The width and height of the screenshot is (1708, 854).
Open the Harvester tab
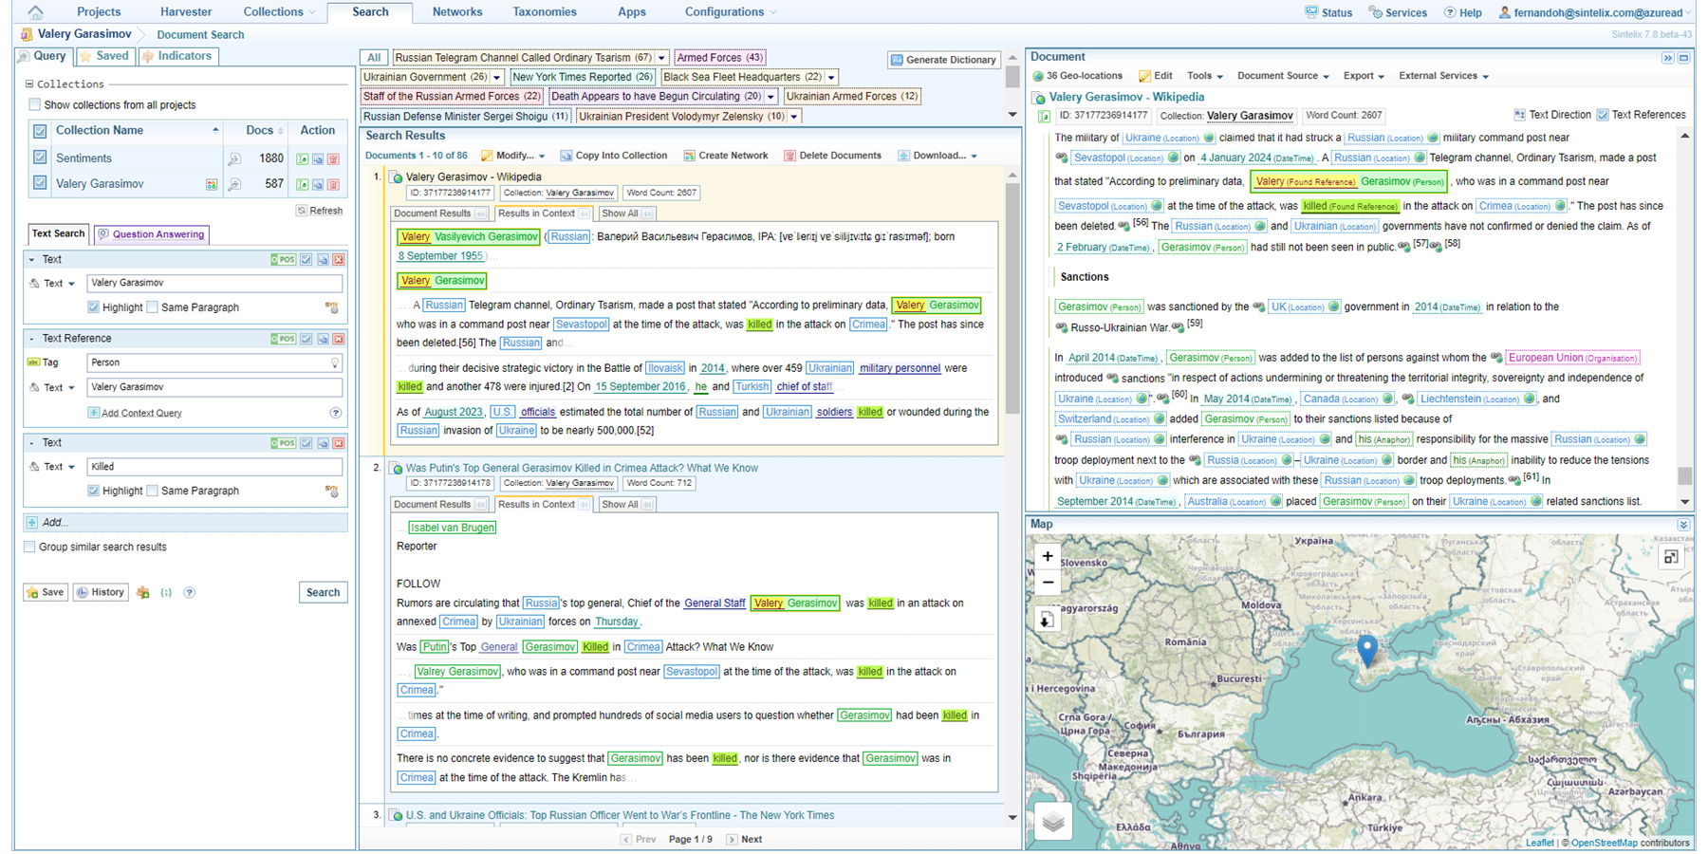point(186,12)
